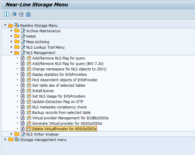This screenshot has width=195, height=155.
Task: Click the document icon beside Install license
Action: pyautogui.click(x=23, y=91)
